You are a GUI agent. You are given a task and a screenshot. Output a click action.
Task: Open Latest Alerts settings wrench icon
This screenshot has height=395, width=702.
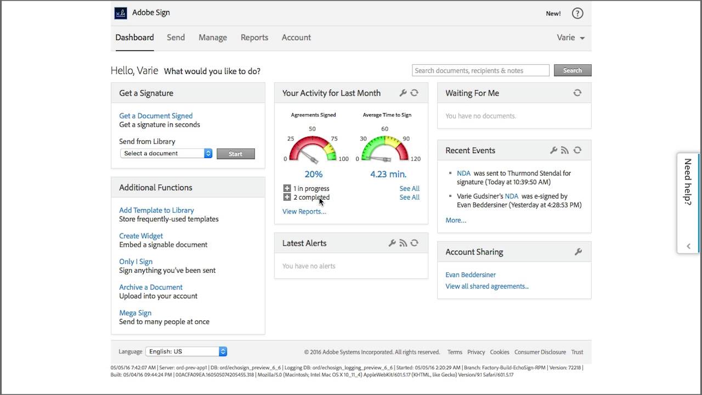click(392, 242)
